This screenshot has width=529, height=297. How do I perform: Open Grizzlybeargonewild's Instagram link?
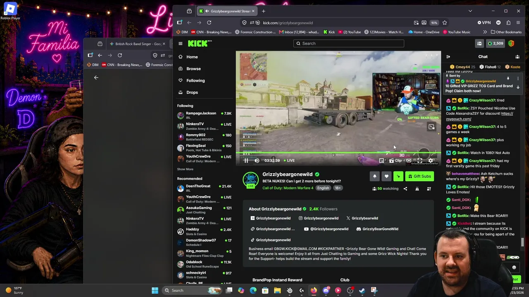pos(318,218)
